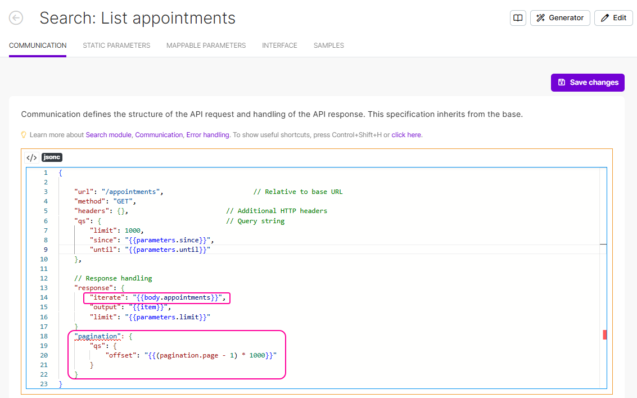Screen dimensions: 637x398
Task: Open the Error handling link
Action: (207, 135)
